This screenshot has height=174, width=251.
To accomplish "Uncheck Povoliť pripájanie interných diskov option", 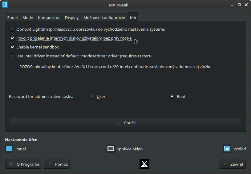I will 12,38.
